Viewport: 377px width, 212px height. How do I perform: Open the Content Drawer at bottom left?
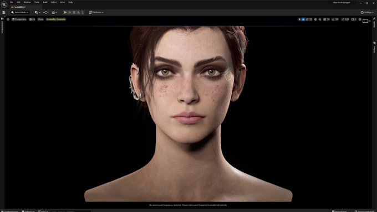pos(10,211)
